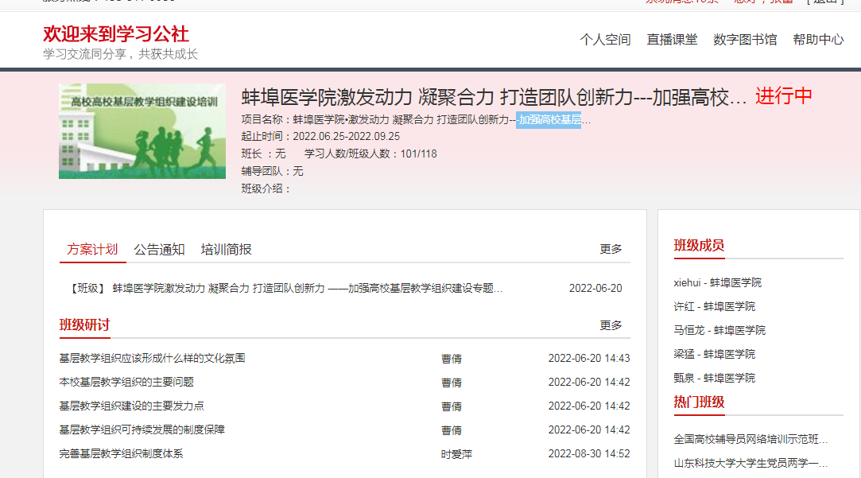
Task: Select class member xiehui - 蚌埠医学院
Action: pyautogui.click(x=717, y=282)
